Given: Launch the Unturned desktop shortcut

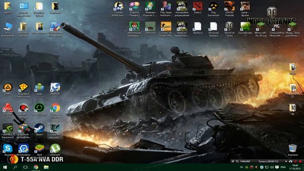Looking at the screenshot, I should point(150,28).
